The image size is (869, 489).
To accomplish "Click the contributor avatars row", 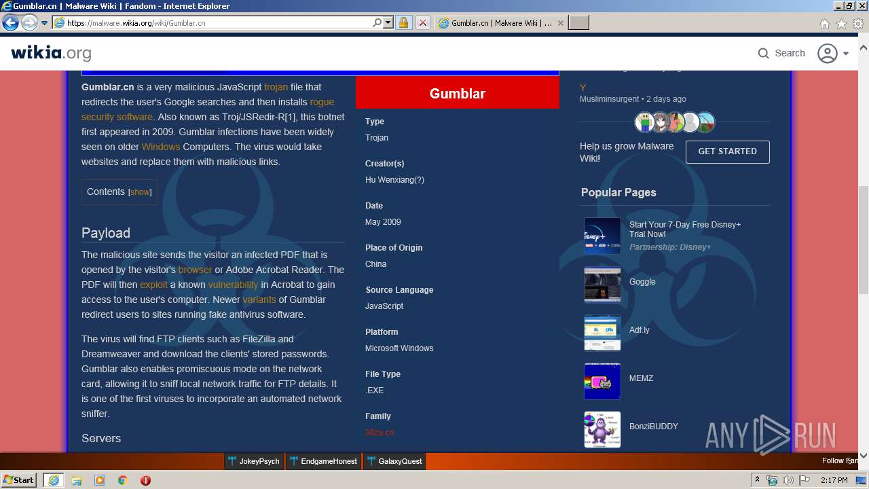I will click(x=675, y=122).
